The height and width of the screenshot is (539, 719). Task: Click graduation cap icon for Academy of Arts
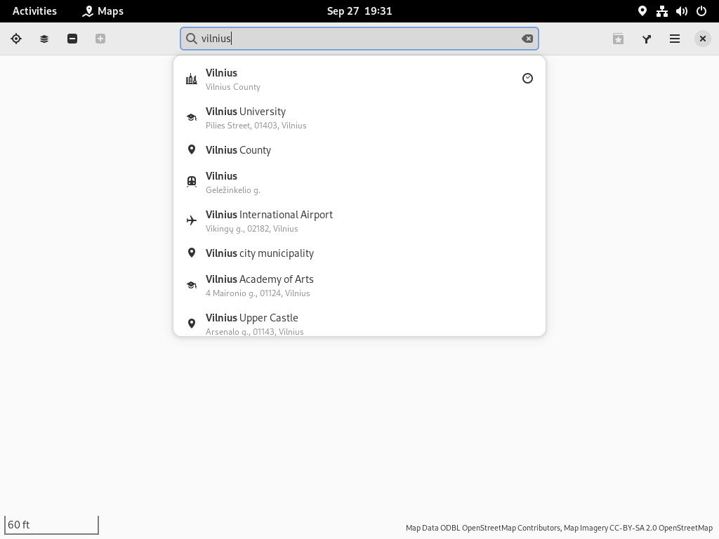192,285
